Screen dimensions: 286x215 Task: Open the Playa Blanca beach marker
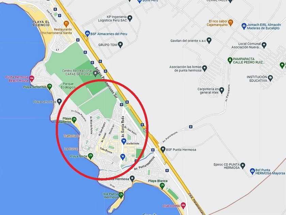point(162,186)
